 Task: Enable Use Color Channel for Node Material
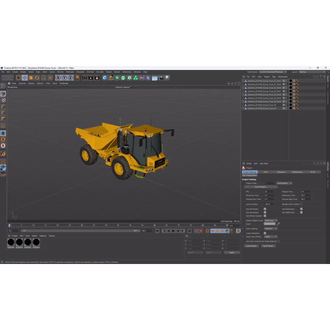tap(279, 241)
